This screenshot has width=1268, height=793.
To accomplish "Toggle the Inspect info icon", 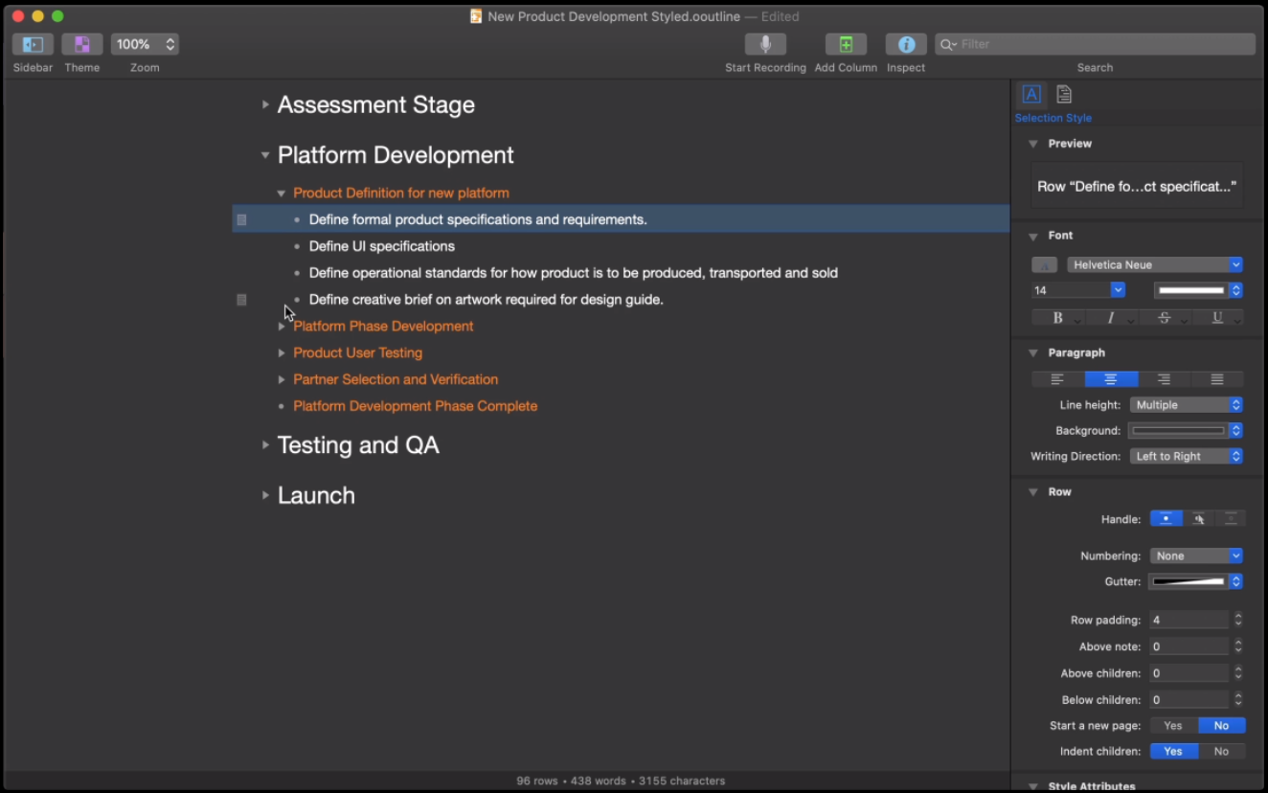I will tap(906, 44).
